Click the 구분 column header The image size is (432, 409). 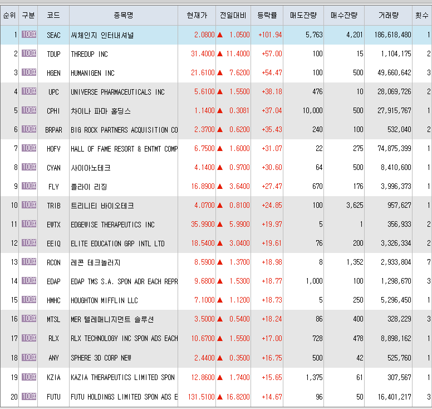coord(28,15)
